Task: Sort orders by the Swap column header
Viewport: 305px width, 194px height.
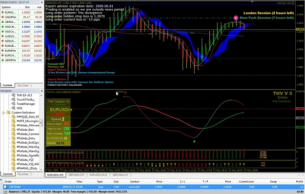Action: pyautogui.click(x=273, y=182)
